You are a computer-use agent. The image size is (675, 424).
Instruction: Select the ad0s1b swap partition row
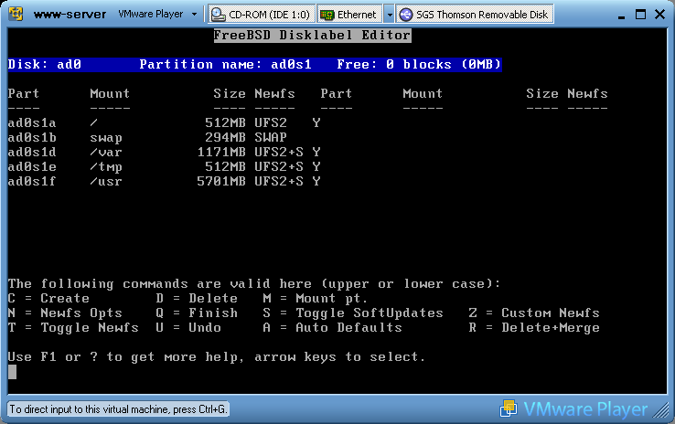coord(147,138)
